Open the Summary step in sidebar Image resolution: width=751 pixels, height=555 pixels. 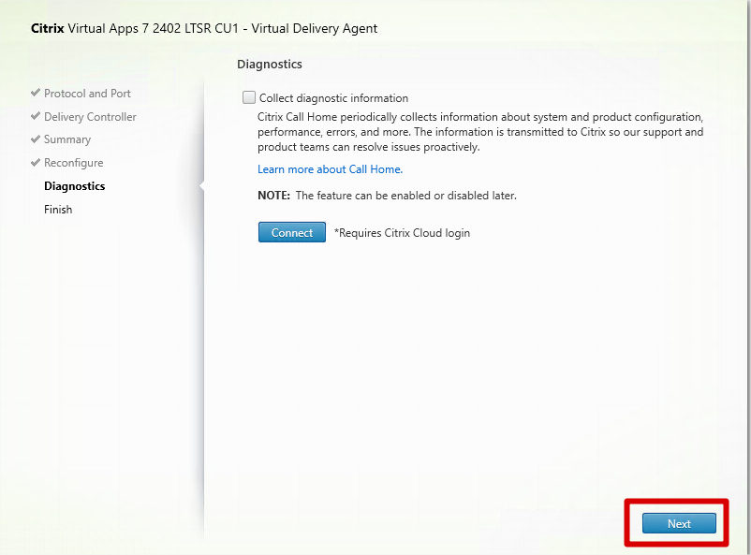[x=67, y=139]
